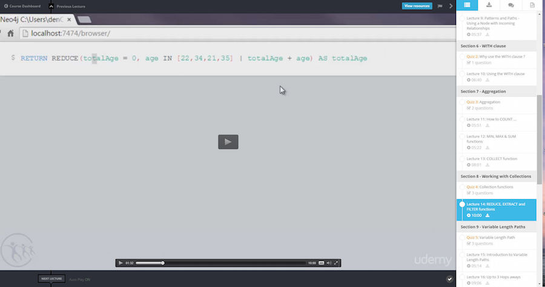Image resolution: width=545 pixels, height=287 pixels.
Task: Go to next lecture with the top chevron arrow
Action: [451, 6]
